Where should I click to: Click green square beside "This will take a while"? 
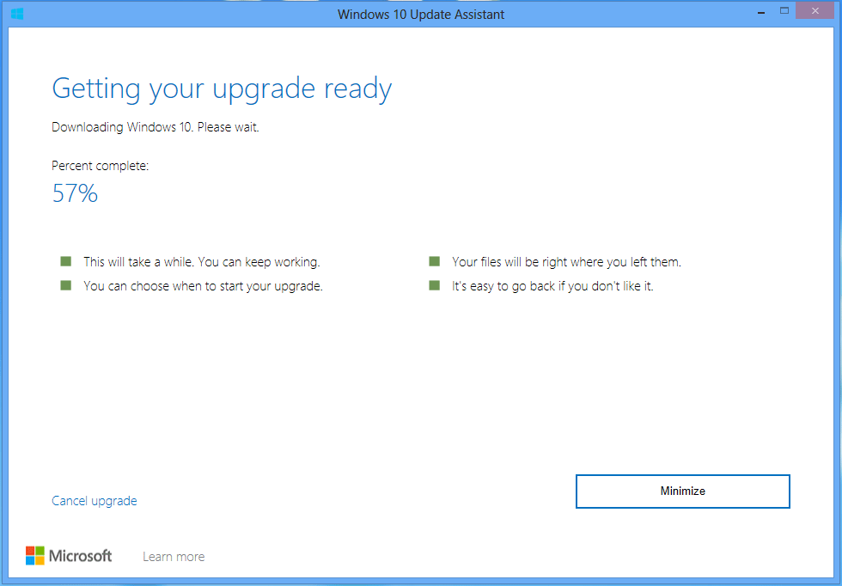tap(65, 261)
